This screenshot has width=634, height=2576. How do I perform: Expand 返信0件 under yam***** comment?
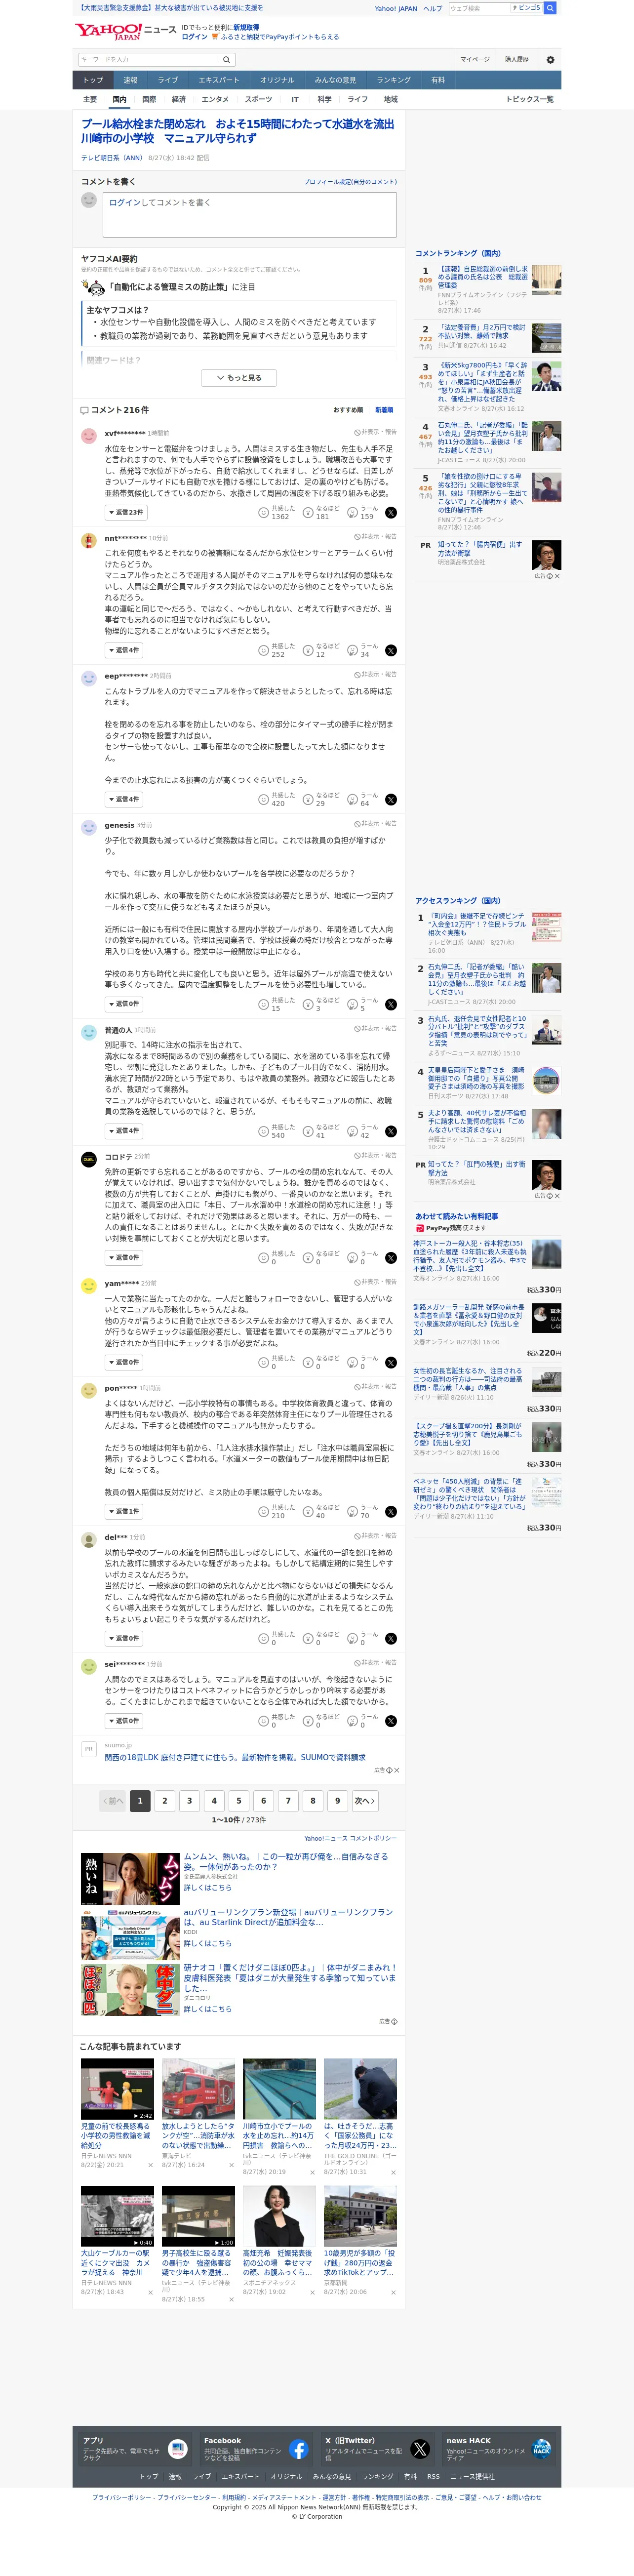click(124, 1362)
